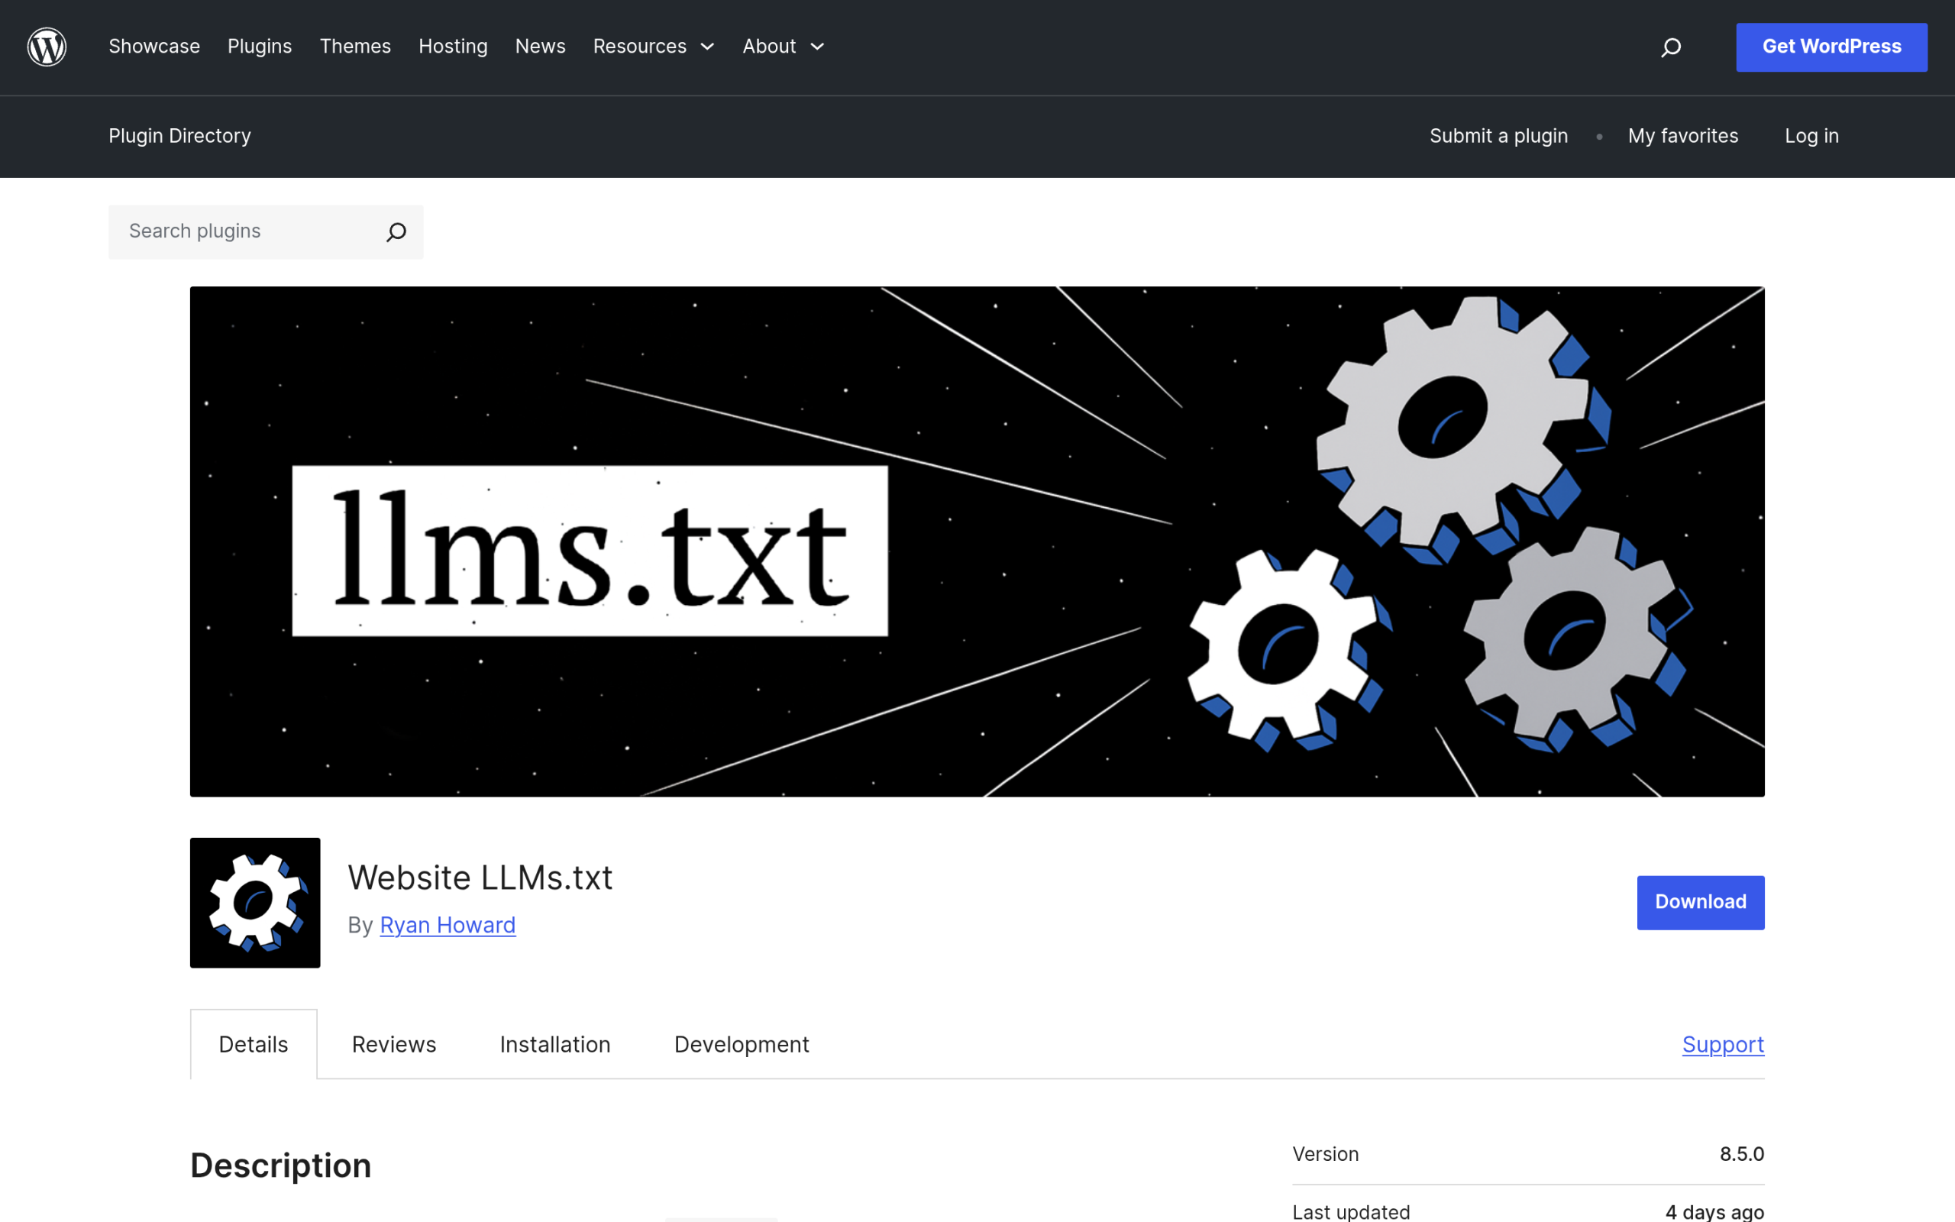Switch to the Reviews tab

(394, 1044)
